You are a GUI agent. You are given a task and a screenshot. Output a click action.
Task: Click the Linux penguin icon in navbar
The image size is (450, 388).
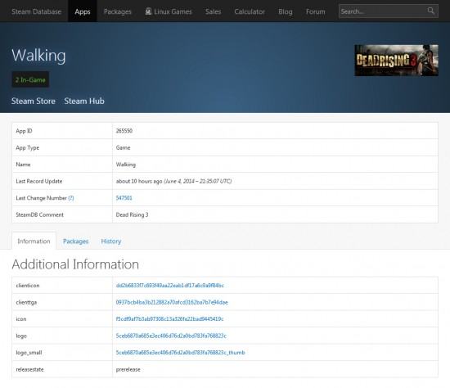tap(148, 11)
